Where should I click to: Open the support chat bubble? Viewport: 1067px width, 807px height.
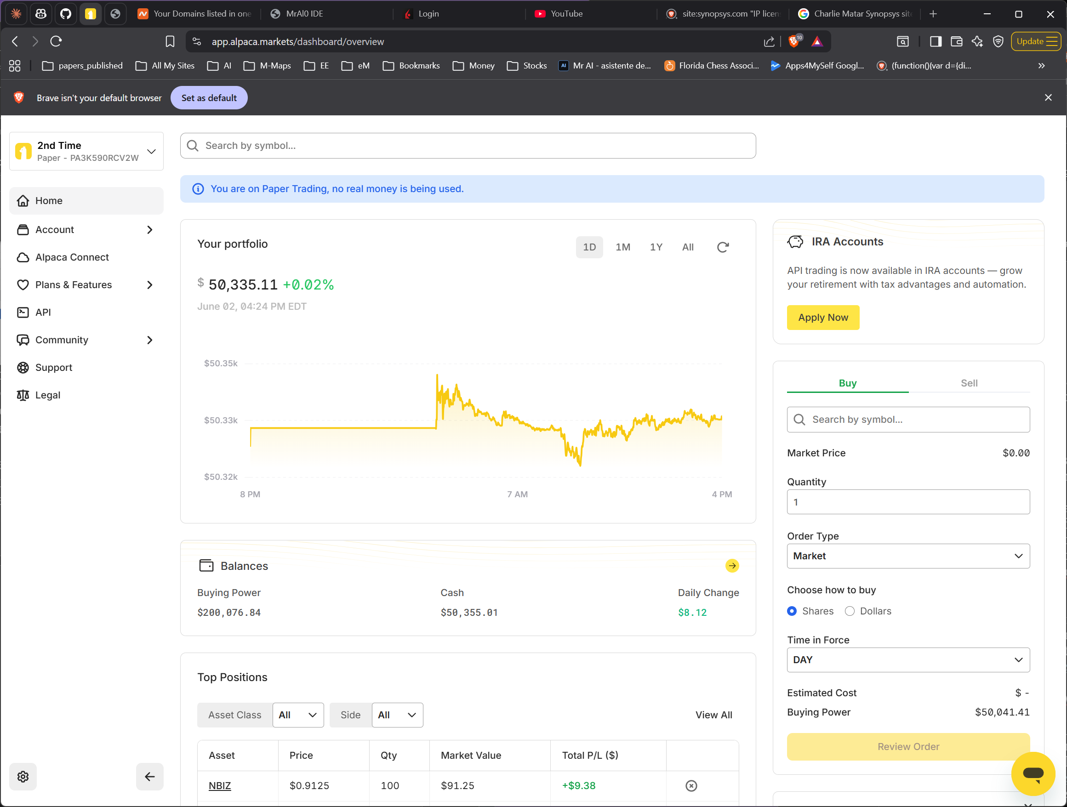(x=1033, y=774)
